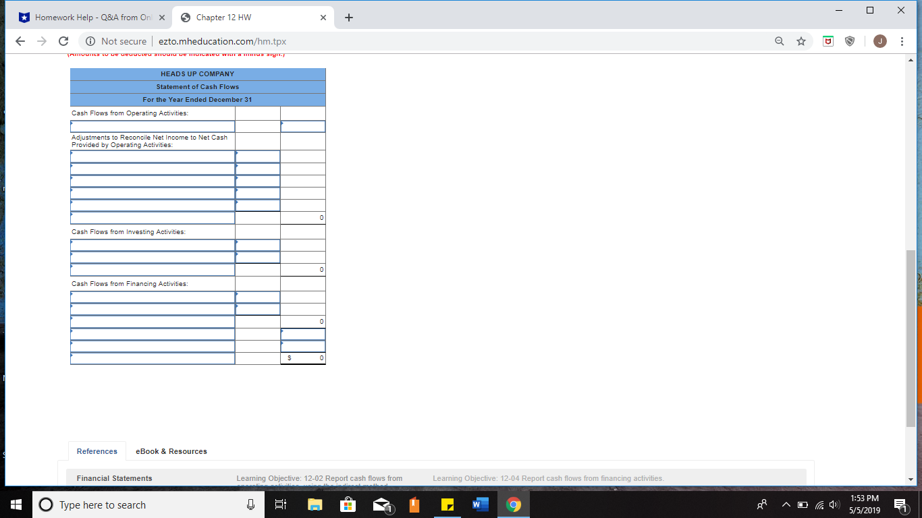The height and width of the screenshot is (518, 922).
Task: Click the scroll down arrow on scrollbar
Action: [x=911, y=480]
